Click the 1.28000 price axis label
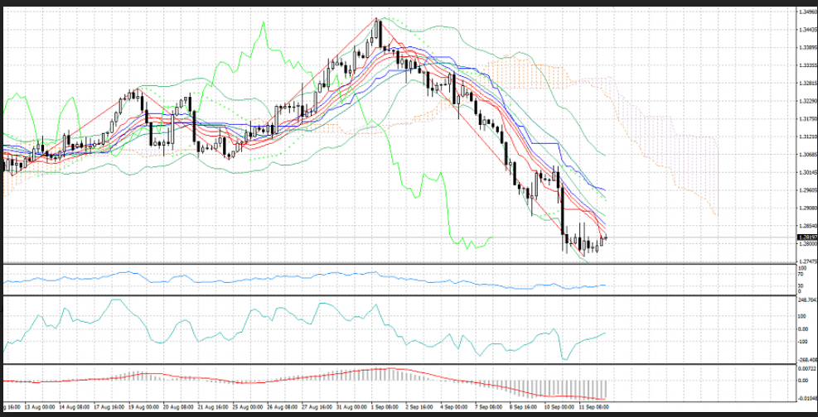This screenshot has width=818, height=417. click(806, 243)
